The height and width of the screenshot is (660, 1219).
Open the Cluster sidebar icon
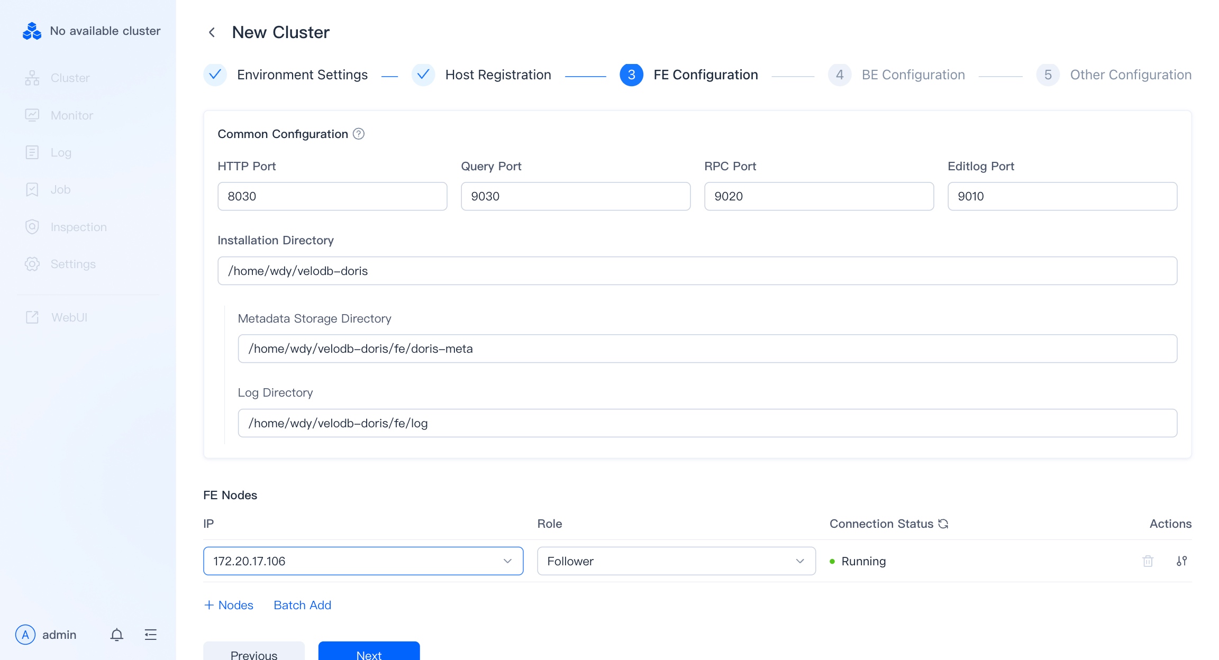(x=32, y=78)
